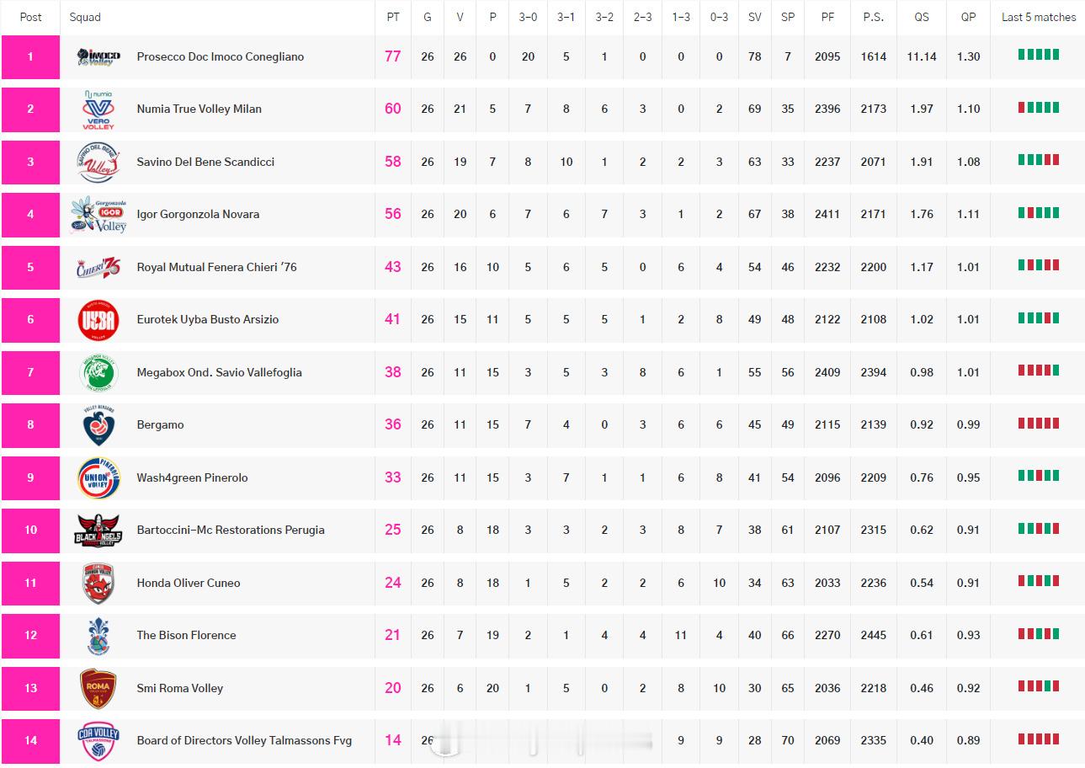The image size is (1085, 768).
Task: Click the P.S. column header
Action: coord(874,17)
